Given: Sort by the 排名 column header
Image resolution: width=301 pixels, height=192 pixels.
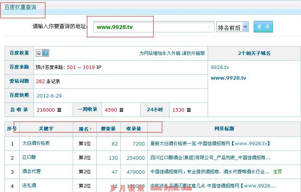Looking at the screenshot, I should point(85,129).
